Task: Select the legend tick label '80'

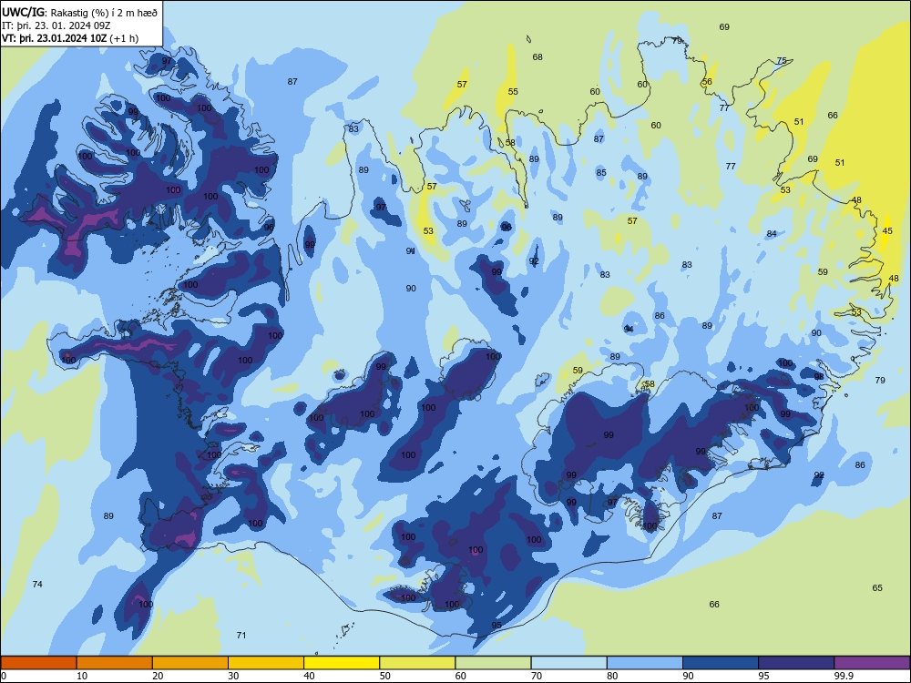Action: 612,676
